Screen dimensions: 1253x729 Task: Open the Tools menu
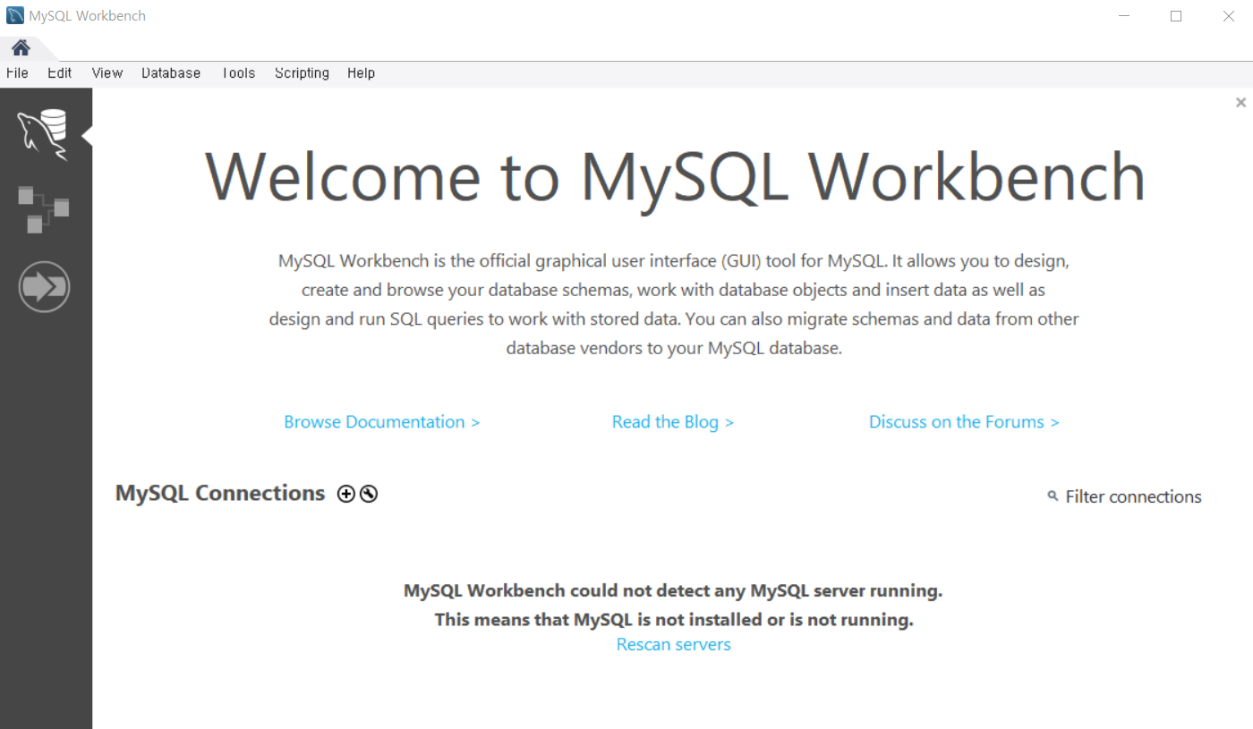[x=239, y=73]
